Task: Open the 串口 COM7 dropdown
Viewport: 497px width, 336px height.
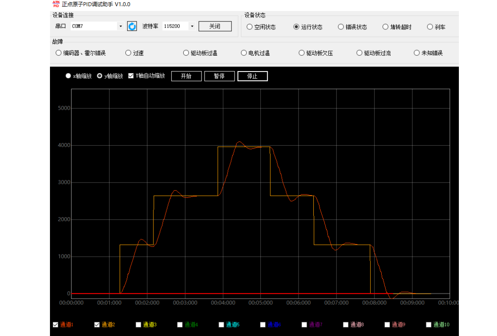Action: pyautogui.click(x=121, y=26)
